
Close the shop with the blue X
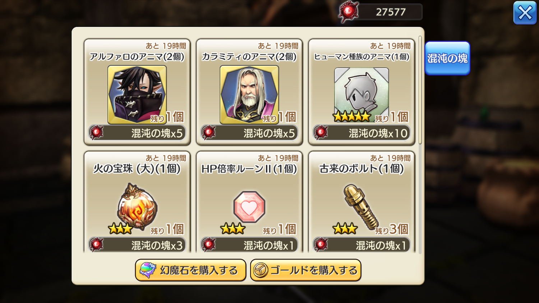(x=525, y=13)
